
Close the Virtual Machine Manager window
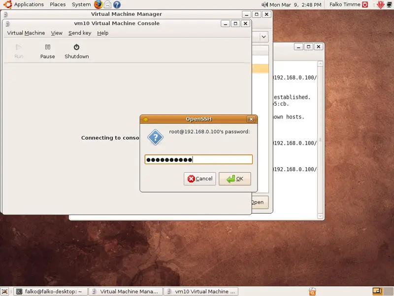[x=266, y=14]
